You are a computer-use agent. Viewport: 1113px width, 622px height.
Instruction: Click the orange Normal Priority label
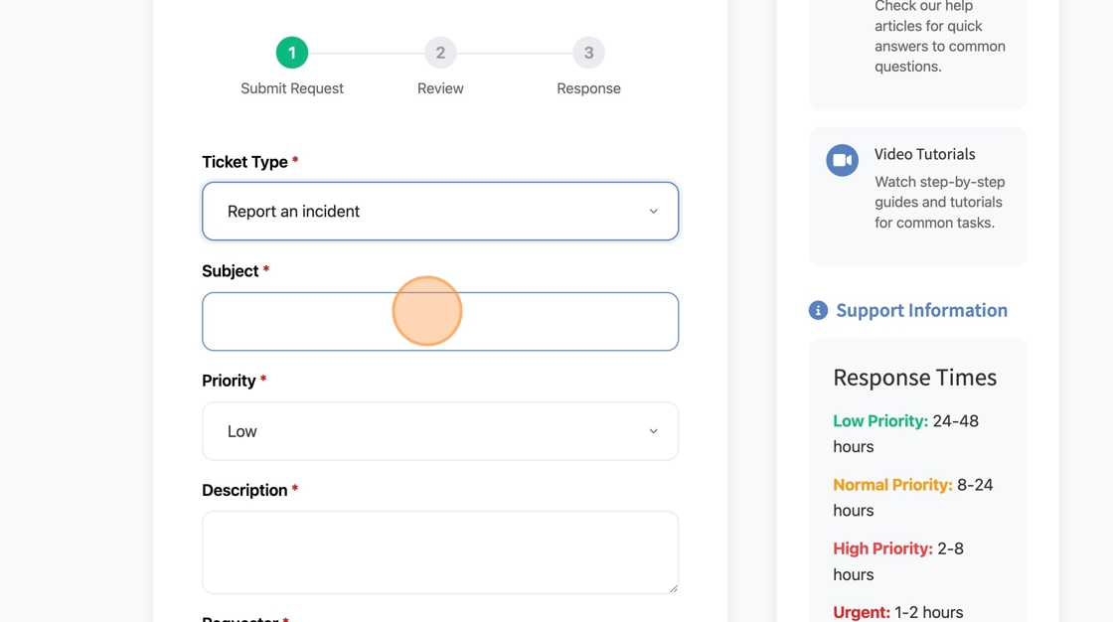[892, 485]
